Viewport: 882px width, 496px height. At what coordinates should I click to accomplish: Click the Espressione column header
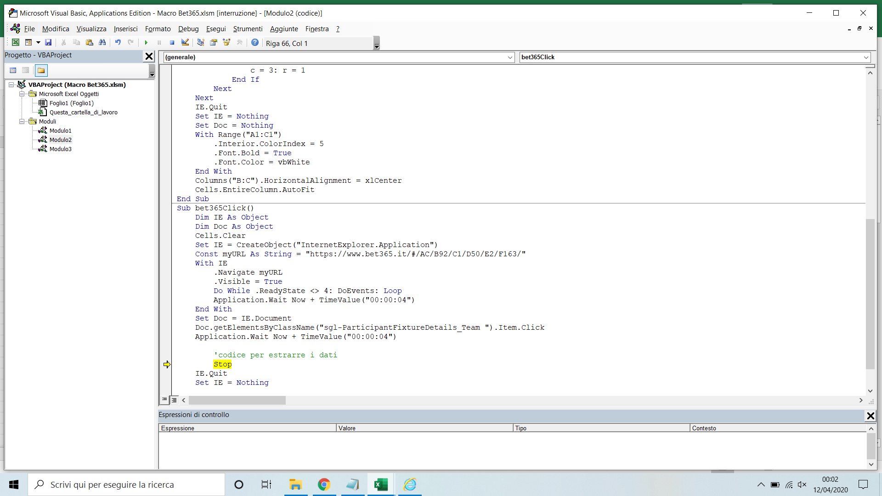(x=248, y=428)
